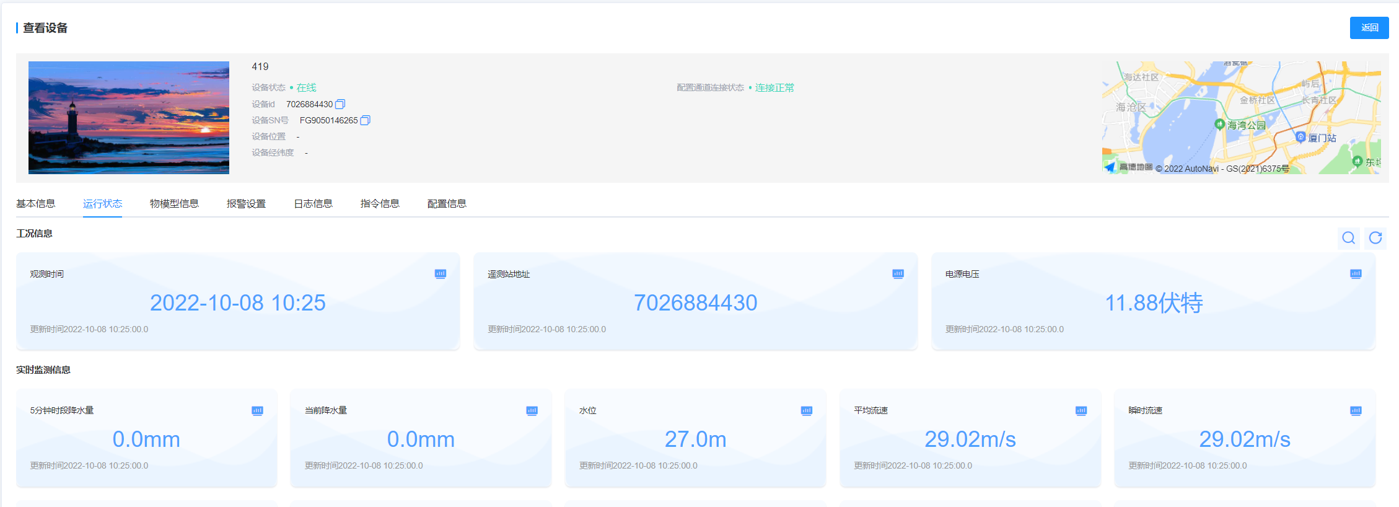Copy the 设备SN号 FG9050146265

pos(365,120)
